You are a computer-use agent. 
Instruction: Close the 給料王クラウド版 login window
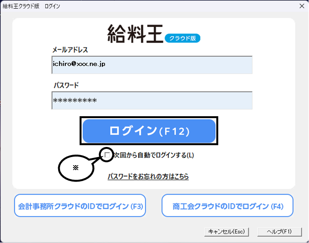[302, 6]
